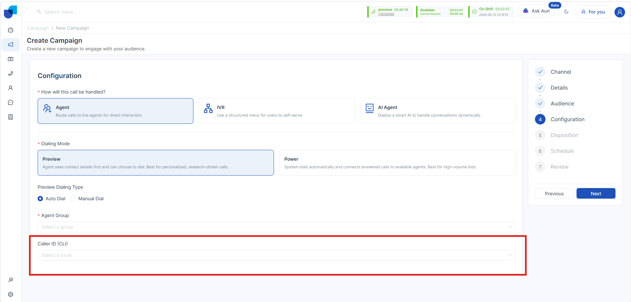Choose the Power dialing mode card
Screen dimensions: 631x302
(397, 163)
